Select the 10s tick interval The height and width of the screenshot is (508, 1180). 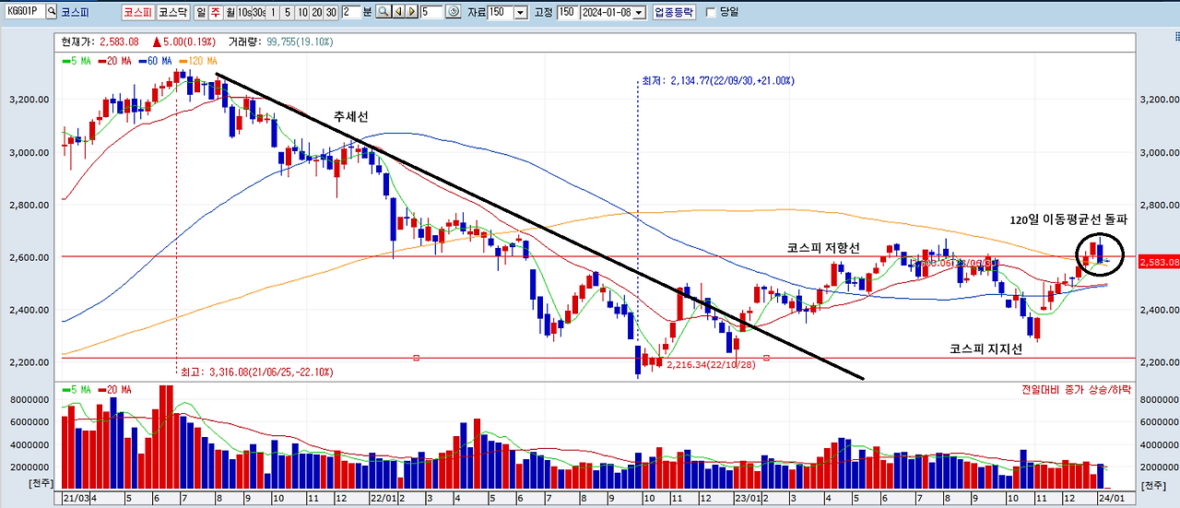[244, 12]
